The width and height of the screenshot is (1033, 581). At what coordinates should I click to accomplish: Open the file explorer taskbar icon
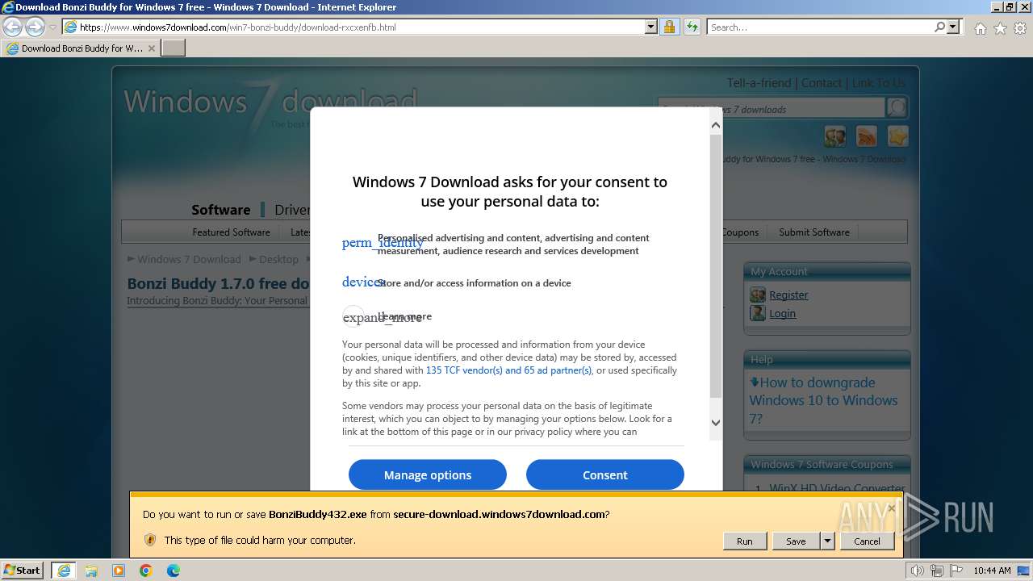[x=91, y=571]
